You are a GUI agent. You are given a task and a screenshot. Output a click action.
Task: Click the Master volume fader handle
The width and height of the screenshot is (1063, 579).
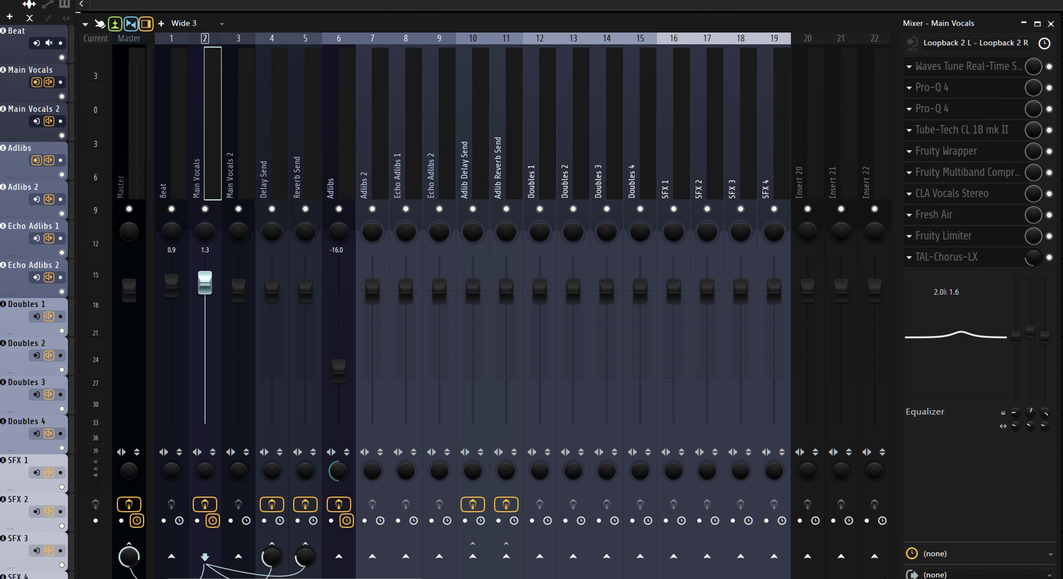pos(129,290)
